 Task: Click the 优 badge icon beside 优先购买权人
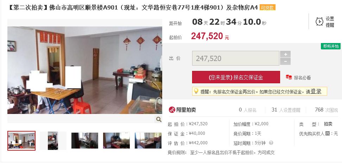click(327, 133)
